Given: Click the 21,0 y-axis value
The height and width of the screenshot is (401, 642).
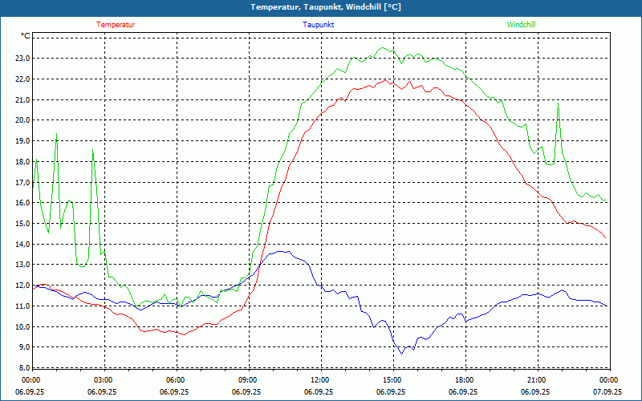Looking at the screenshot, I should click(22, 99).
